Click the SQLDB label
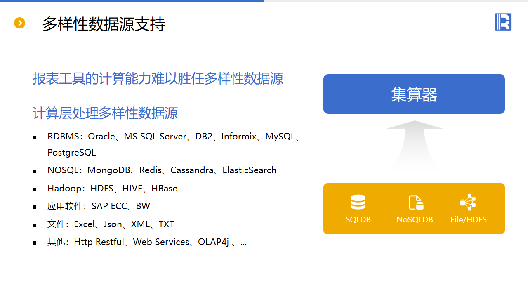 click(x=358, y=220)
